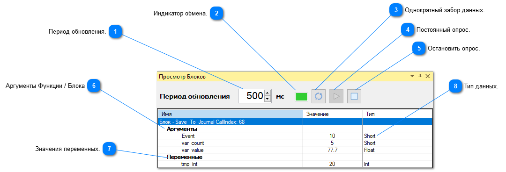
Task: Sort by the Тип column header
Action: click(x=397, y=114)
